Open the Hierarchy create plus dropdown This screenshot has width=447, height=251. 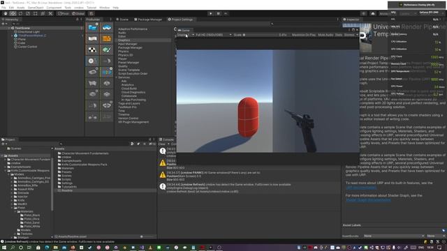(4, 24)
